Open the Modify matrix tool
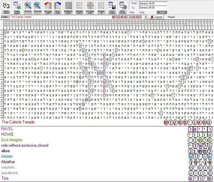214x182 pixels. point(17,6)
